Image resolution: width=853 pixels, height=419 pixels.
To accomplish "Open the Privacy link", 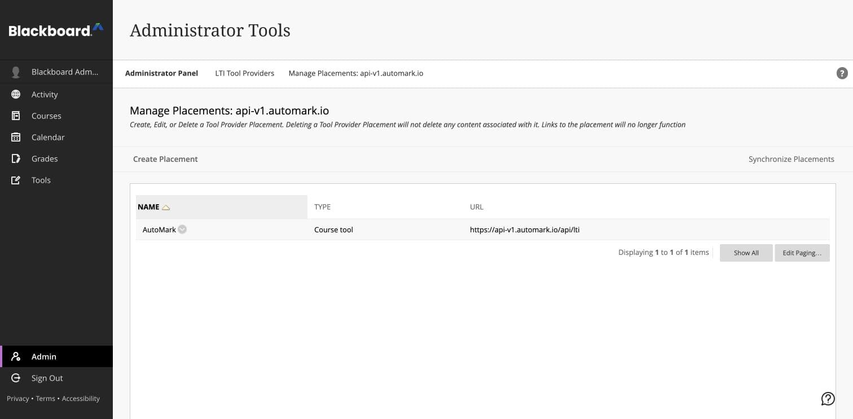I will [x=18, y=398].
